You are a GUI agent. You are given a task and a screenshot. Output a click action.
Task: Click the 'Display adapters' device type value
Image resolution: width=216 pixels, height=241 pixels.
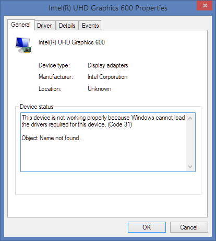point(108,65)
